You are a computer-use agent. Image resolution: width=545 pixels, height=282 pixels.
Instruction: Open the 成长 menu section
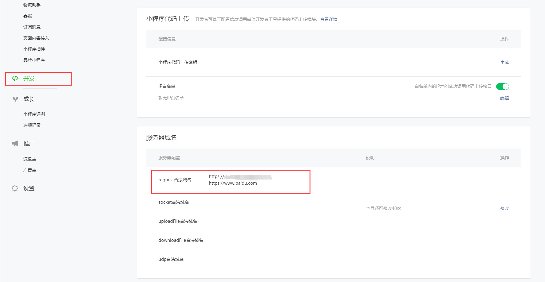point(29,99)
